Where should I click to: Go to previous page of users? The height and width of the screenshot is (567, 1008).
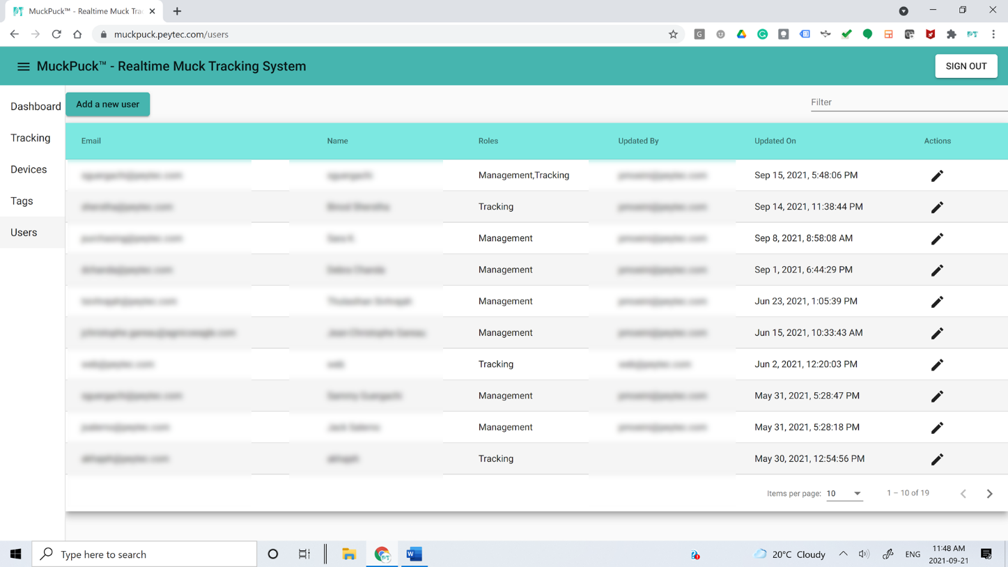point(963,493)
